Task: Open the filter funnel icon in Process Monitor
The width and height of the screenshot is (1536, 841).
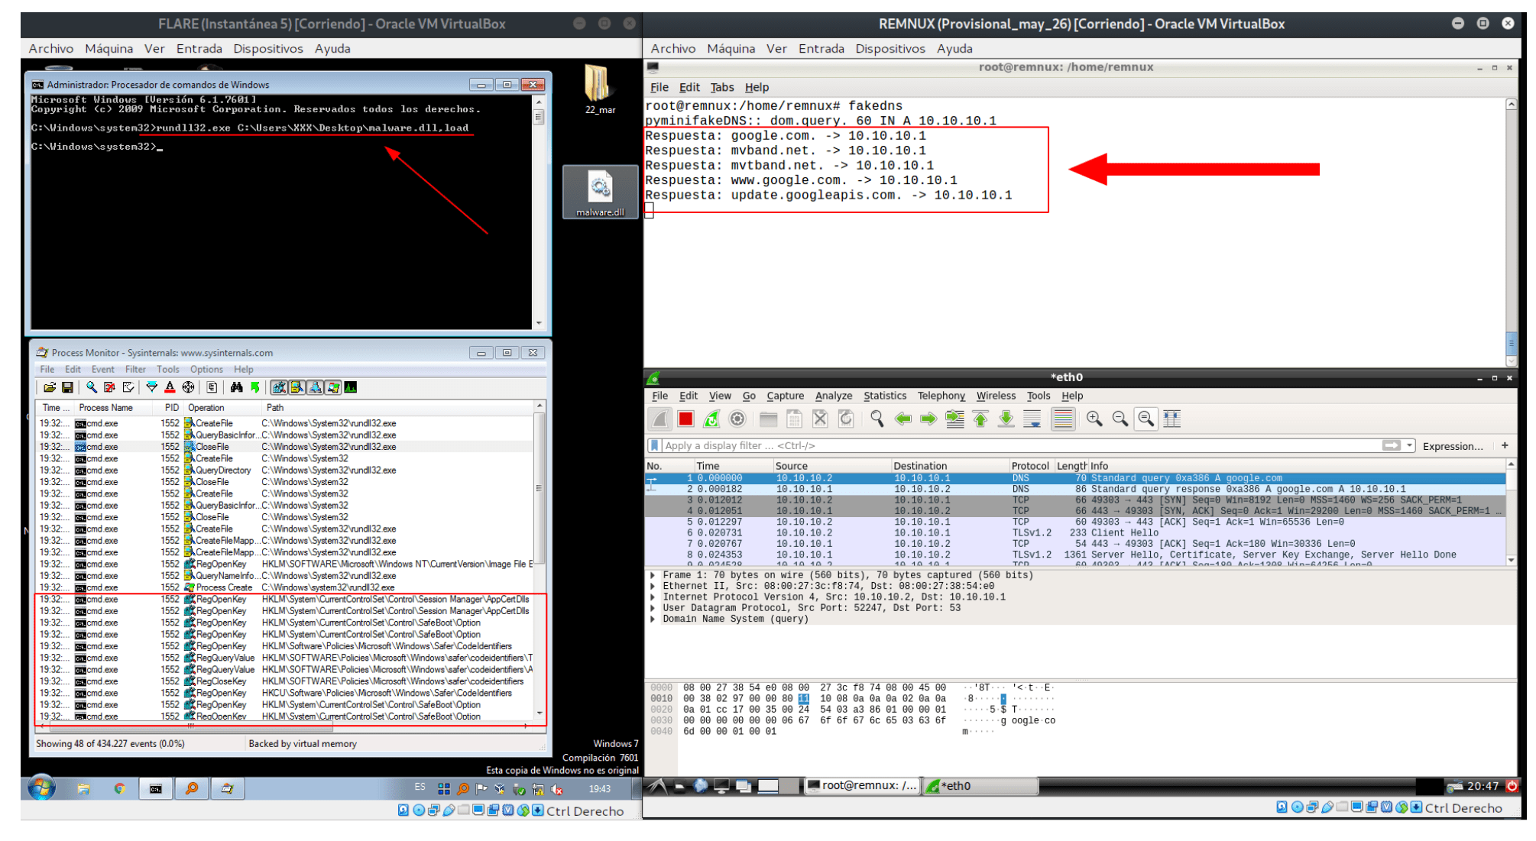Action: 152,388
